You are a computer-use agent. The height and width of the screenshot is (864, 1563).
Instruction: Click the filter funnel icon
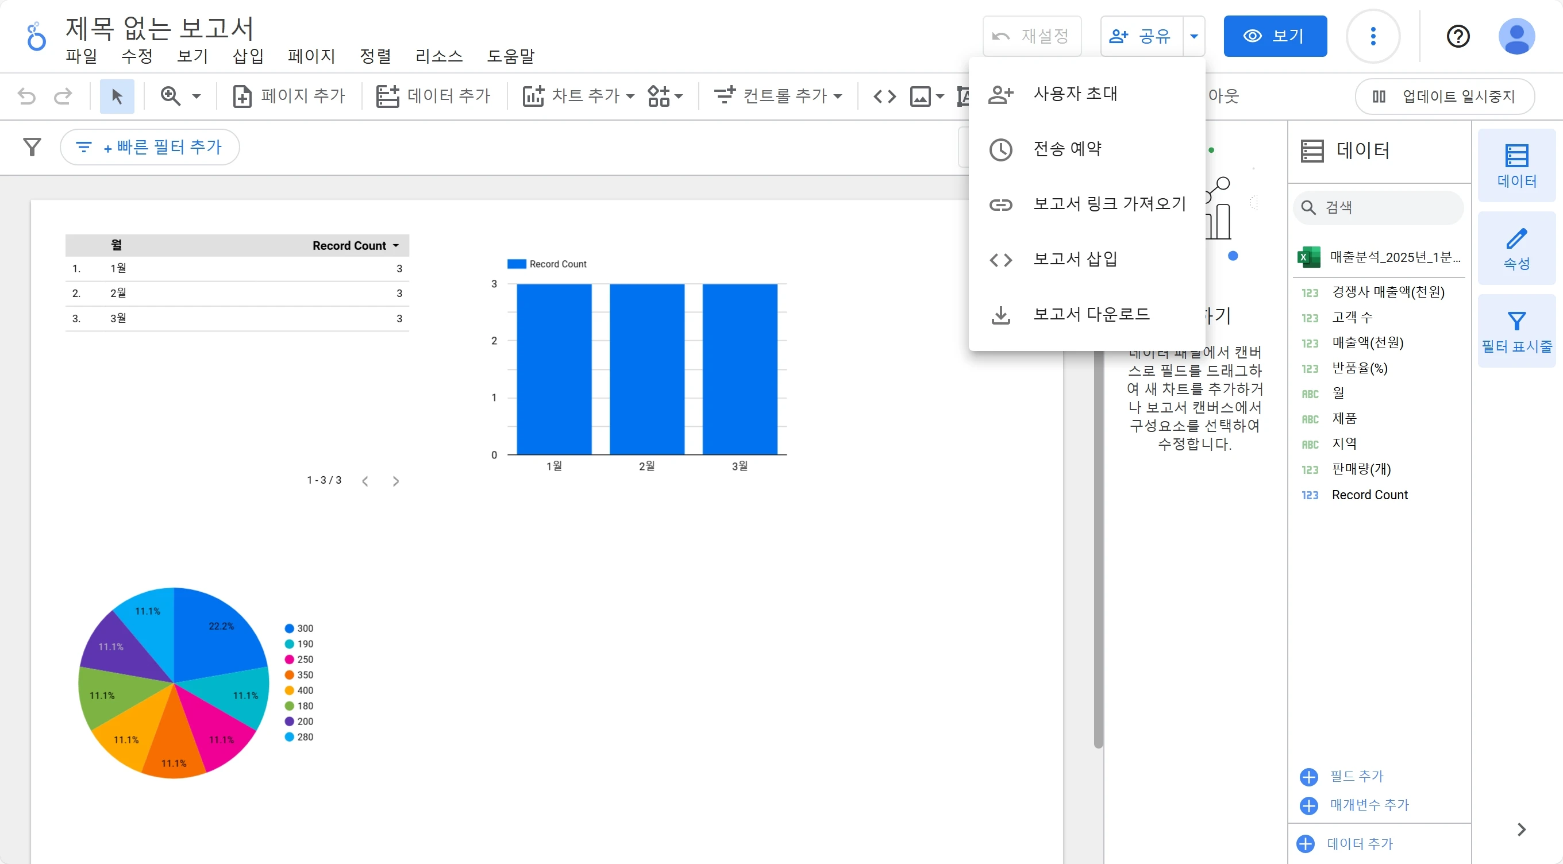(32, 146)
